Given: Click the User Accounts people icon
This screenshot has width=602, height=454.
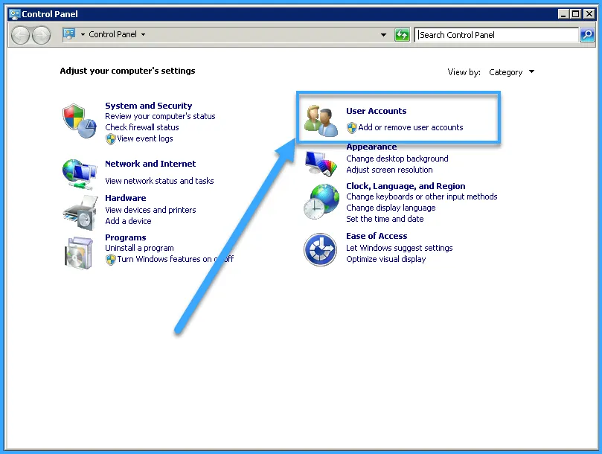Looking at the screenshot, I should pyautogui.click(x=321, y=121).
